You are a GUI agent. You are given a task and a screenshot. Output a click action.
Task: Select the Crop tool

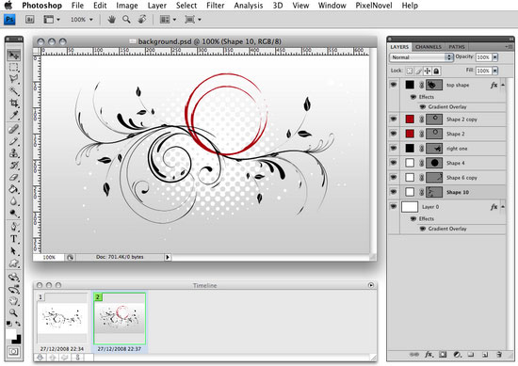coord(13,103)
